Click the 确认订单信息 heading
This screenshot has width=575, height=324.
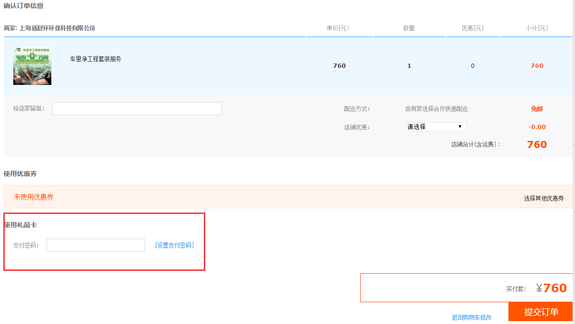click(23, 6)
